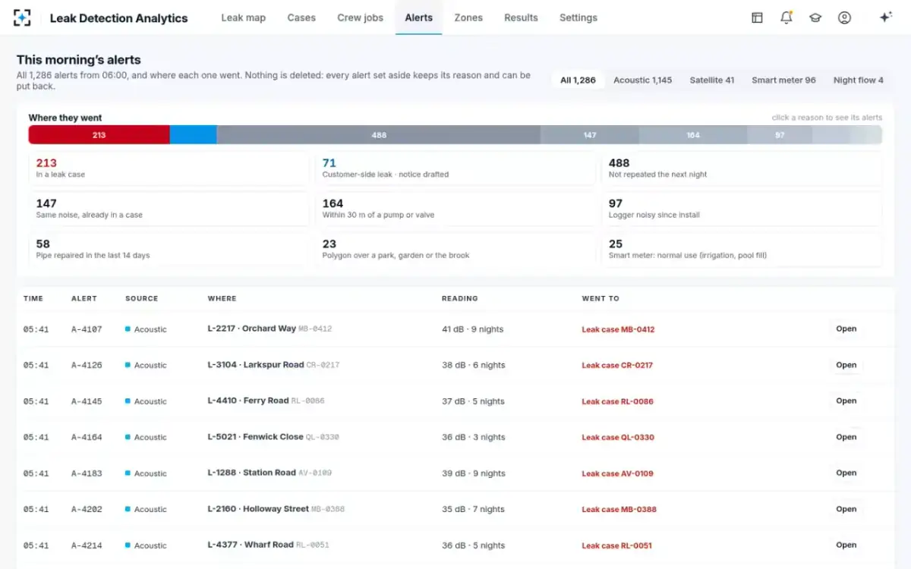Click the Leak Detection Analytics logo icon
The height and width of the screenshot is (569, 911).
click(x=23, y=17)
